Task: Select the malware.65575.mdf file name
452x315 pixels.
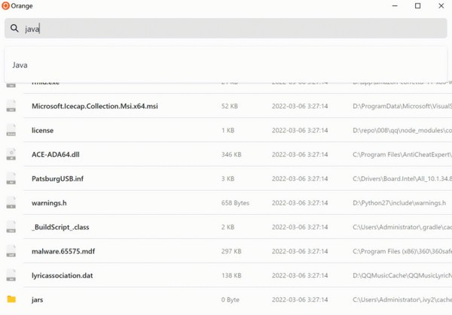Action: [64, 251]
